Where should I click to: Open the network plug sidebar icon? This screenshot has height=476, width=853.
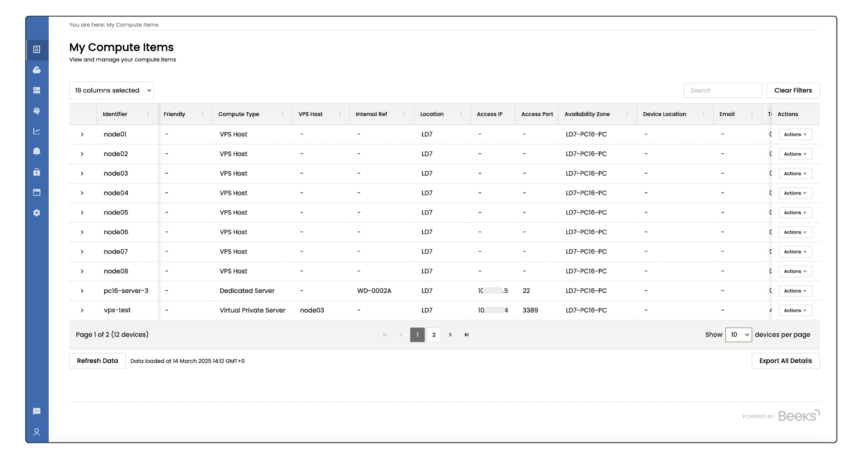pos(37,111)
